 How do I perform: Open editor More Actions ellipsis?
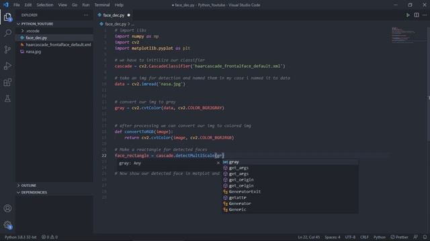point(425,15)
